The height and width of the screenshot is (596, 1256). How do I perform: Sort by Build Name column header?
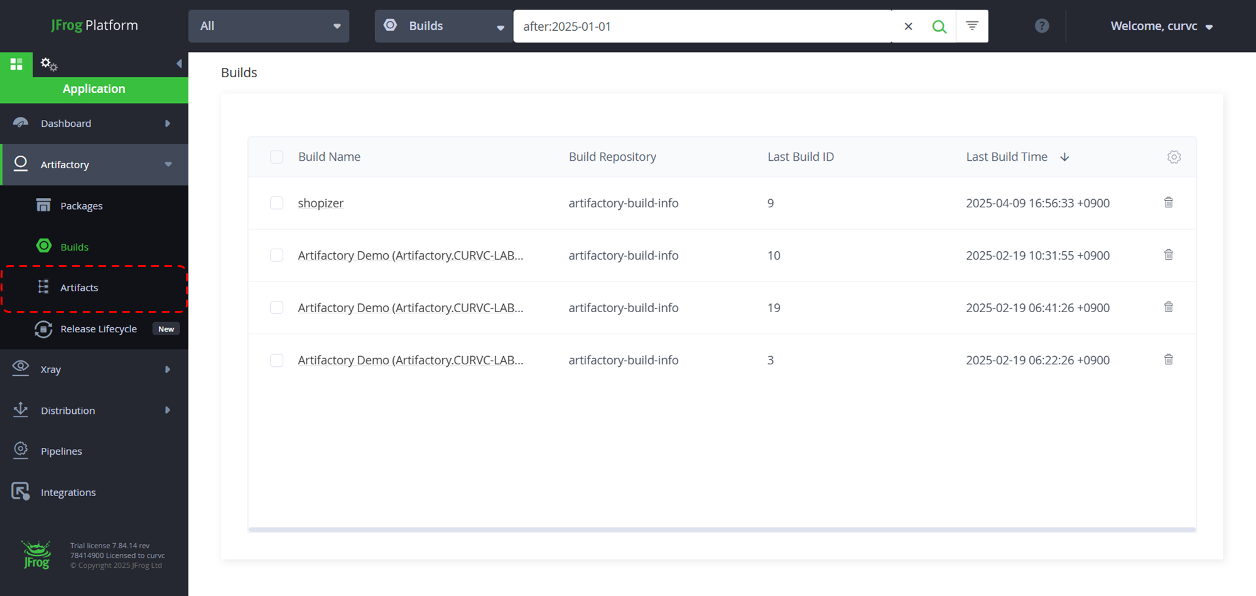point(329,157)
